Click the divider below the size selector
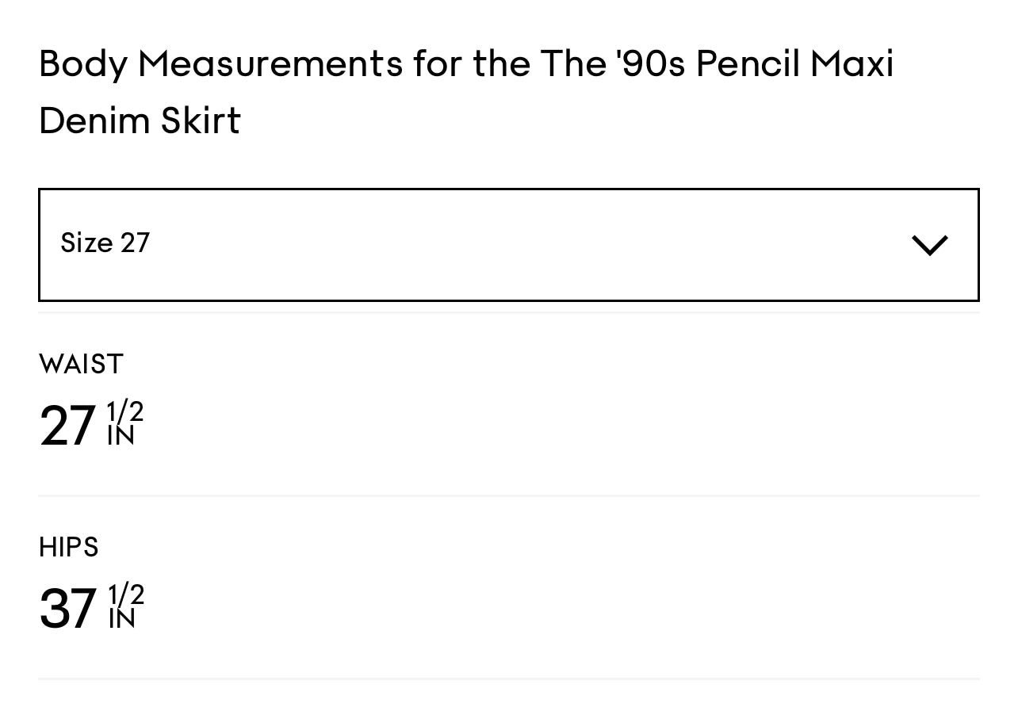This screenshot has height=711, width=1018. coord(509,312)
